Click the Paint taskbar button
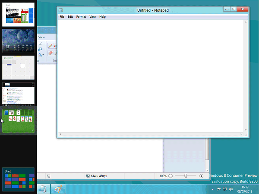The width and height of the screenshot is (259, 194). pos(58,189)
